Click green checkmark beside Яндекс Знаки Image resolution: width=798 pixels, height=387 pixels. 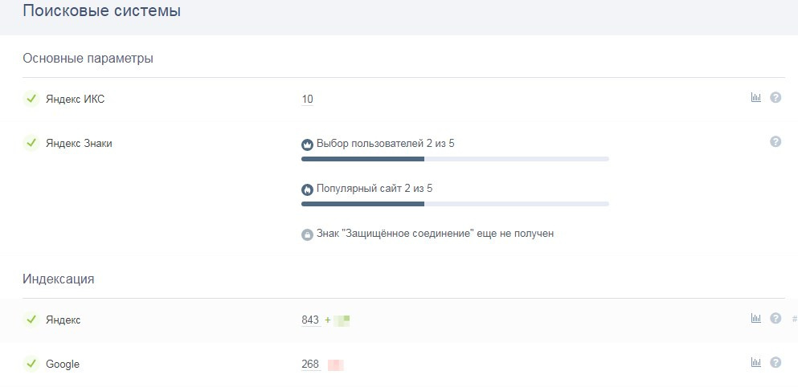coord(31,143)
